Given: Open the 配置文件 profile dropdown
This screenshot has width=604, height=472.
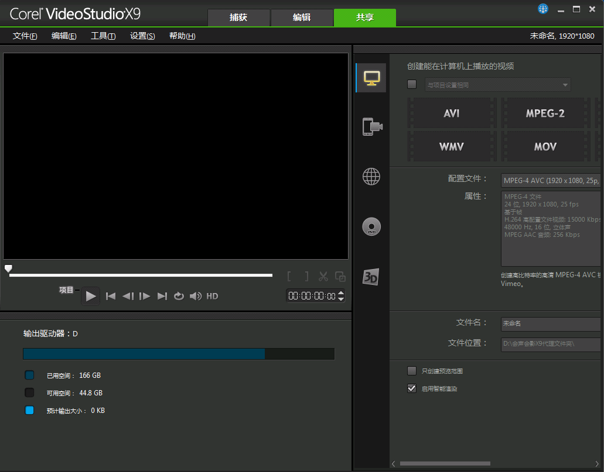Looking at the screenshot, I should click(551, 180).
